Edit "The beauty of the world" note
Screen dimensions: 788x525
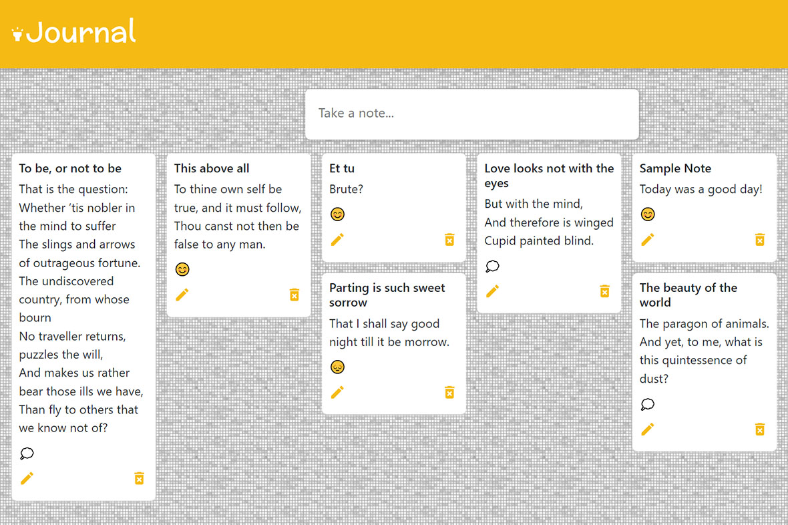(648, 429)
